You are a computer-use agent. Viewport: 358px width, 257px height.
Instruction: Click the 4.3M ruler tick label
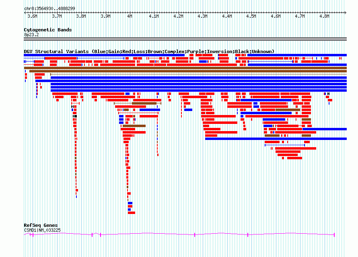[202, 16]
